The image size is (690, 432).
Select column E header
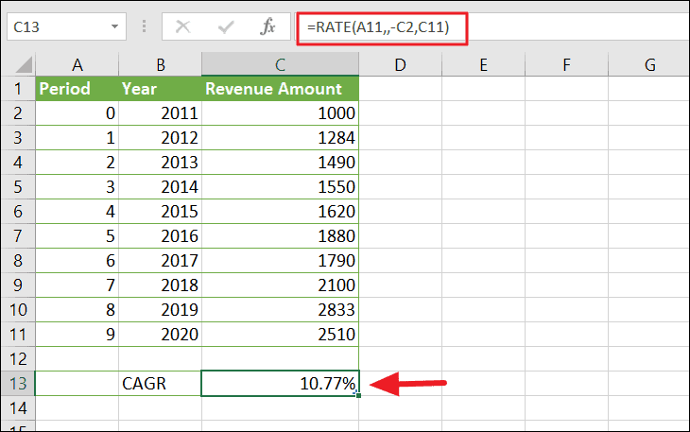(x=483, y=64)
